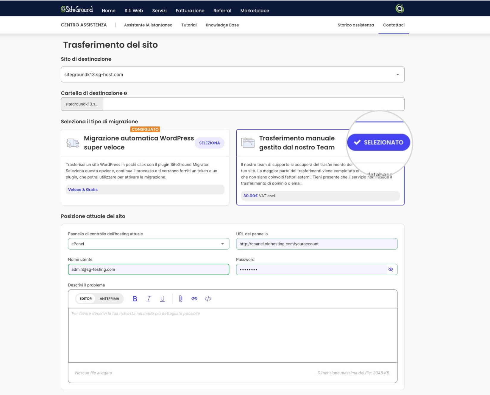Viewport: 490px width, 395px height.
Task: Open Servizi menu item
Action: pos(159,10)
